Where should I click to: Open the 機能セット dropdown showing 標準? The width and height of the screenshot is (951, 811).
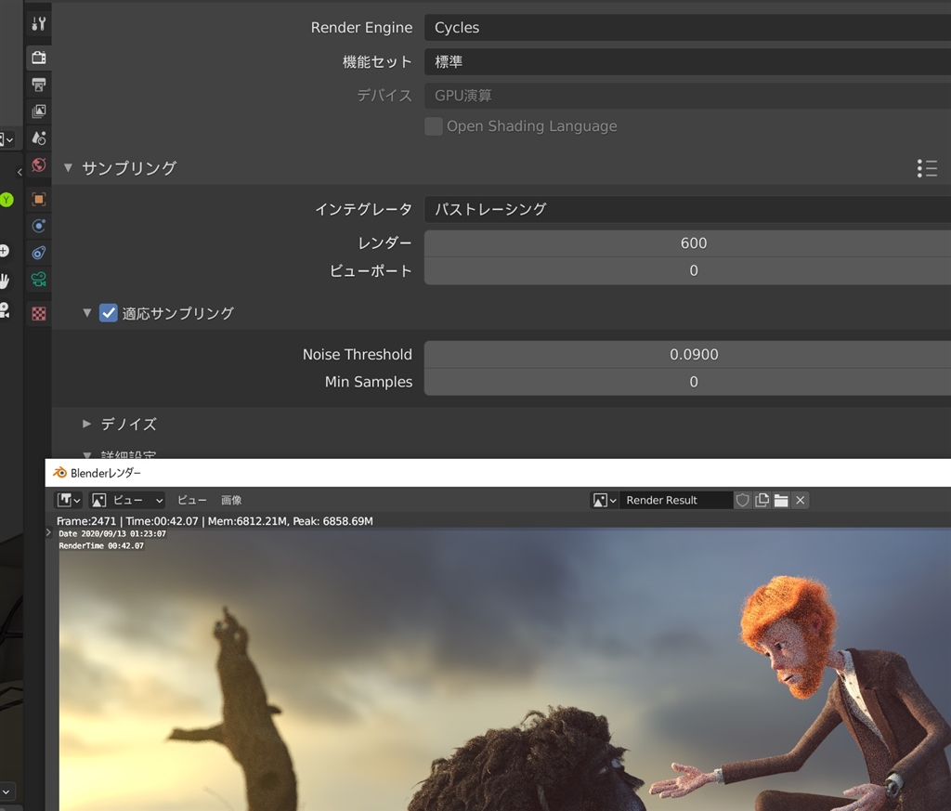pyautogui.click(x=687, y=62)
